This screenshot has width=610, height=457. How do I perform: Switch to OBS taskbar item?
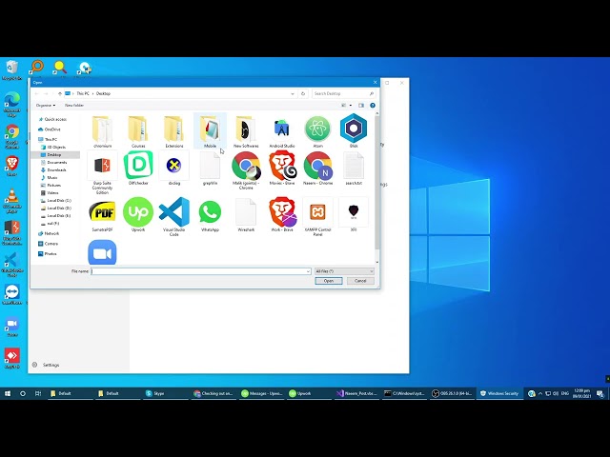[x=452, y=393]
